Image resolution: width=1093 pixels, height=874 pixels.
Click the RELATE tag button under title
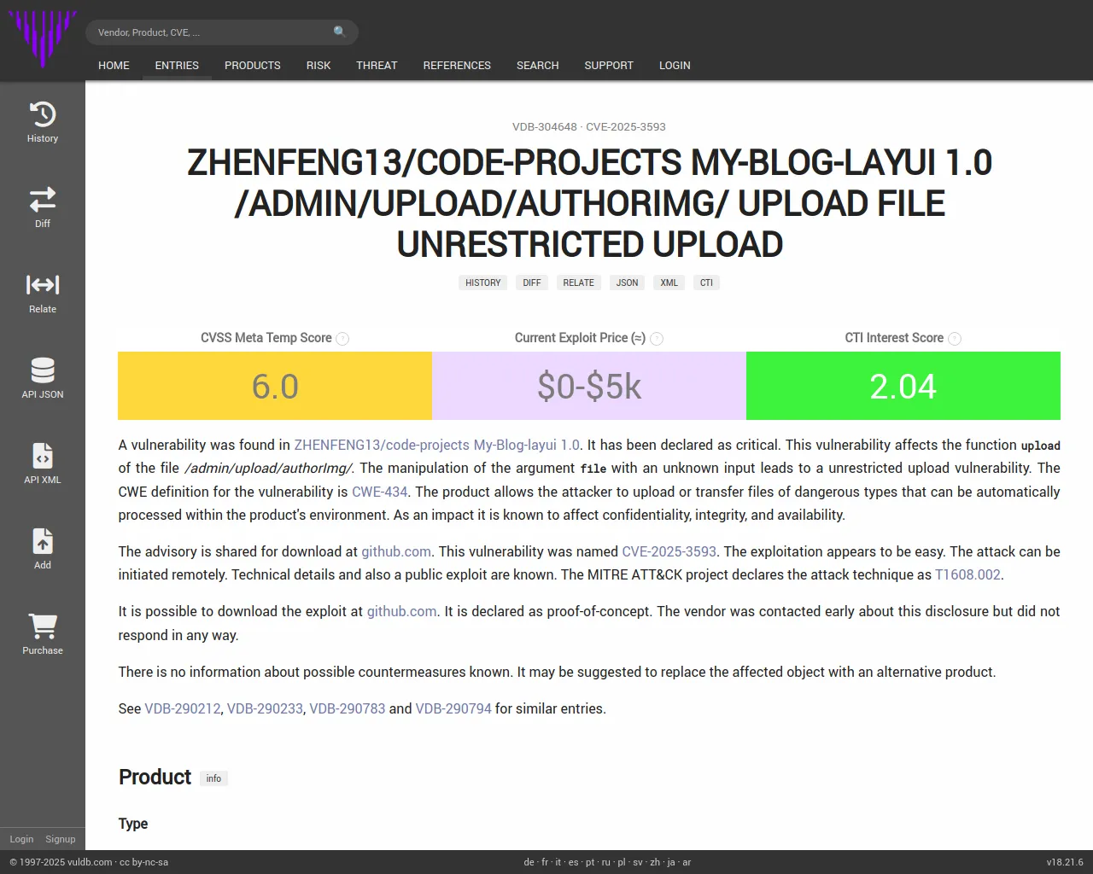pyautogui.click(x=578, y=283)
